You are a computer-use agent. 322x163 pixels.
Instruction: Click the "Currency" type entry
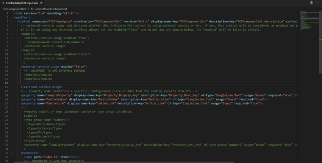click(44, 128)
